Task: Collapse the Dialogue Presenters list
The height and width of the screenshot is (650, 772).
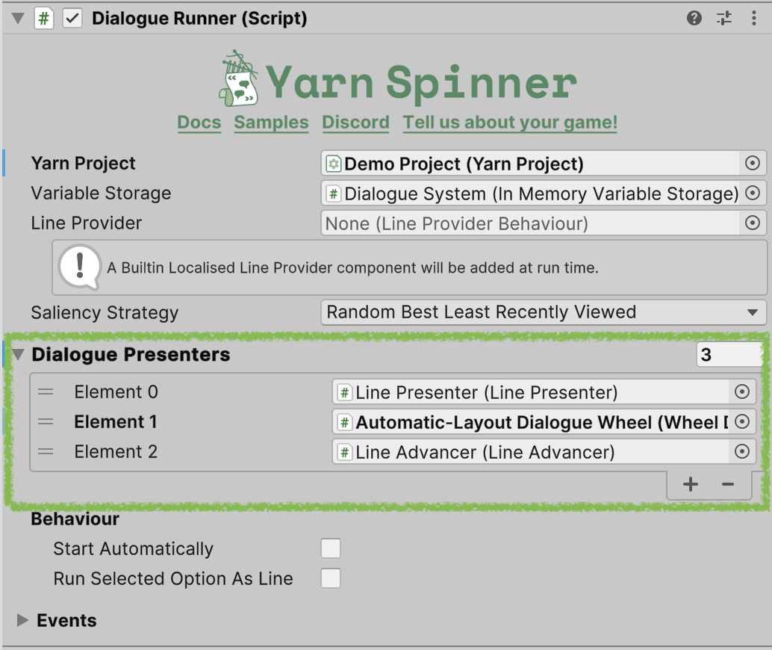Action: 18,355
